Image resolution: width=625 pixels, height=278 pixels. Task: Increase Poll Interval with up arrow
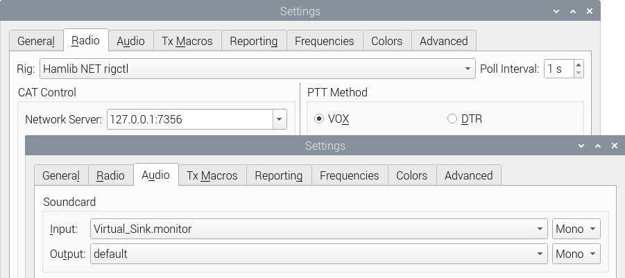(579, 64)
